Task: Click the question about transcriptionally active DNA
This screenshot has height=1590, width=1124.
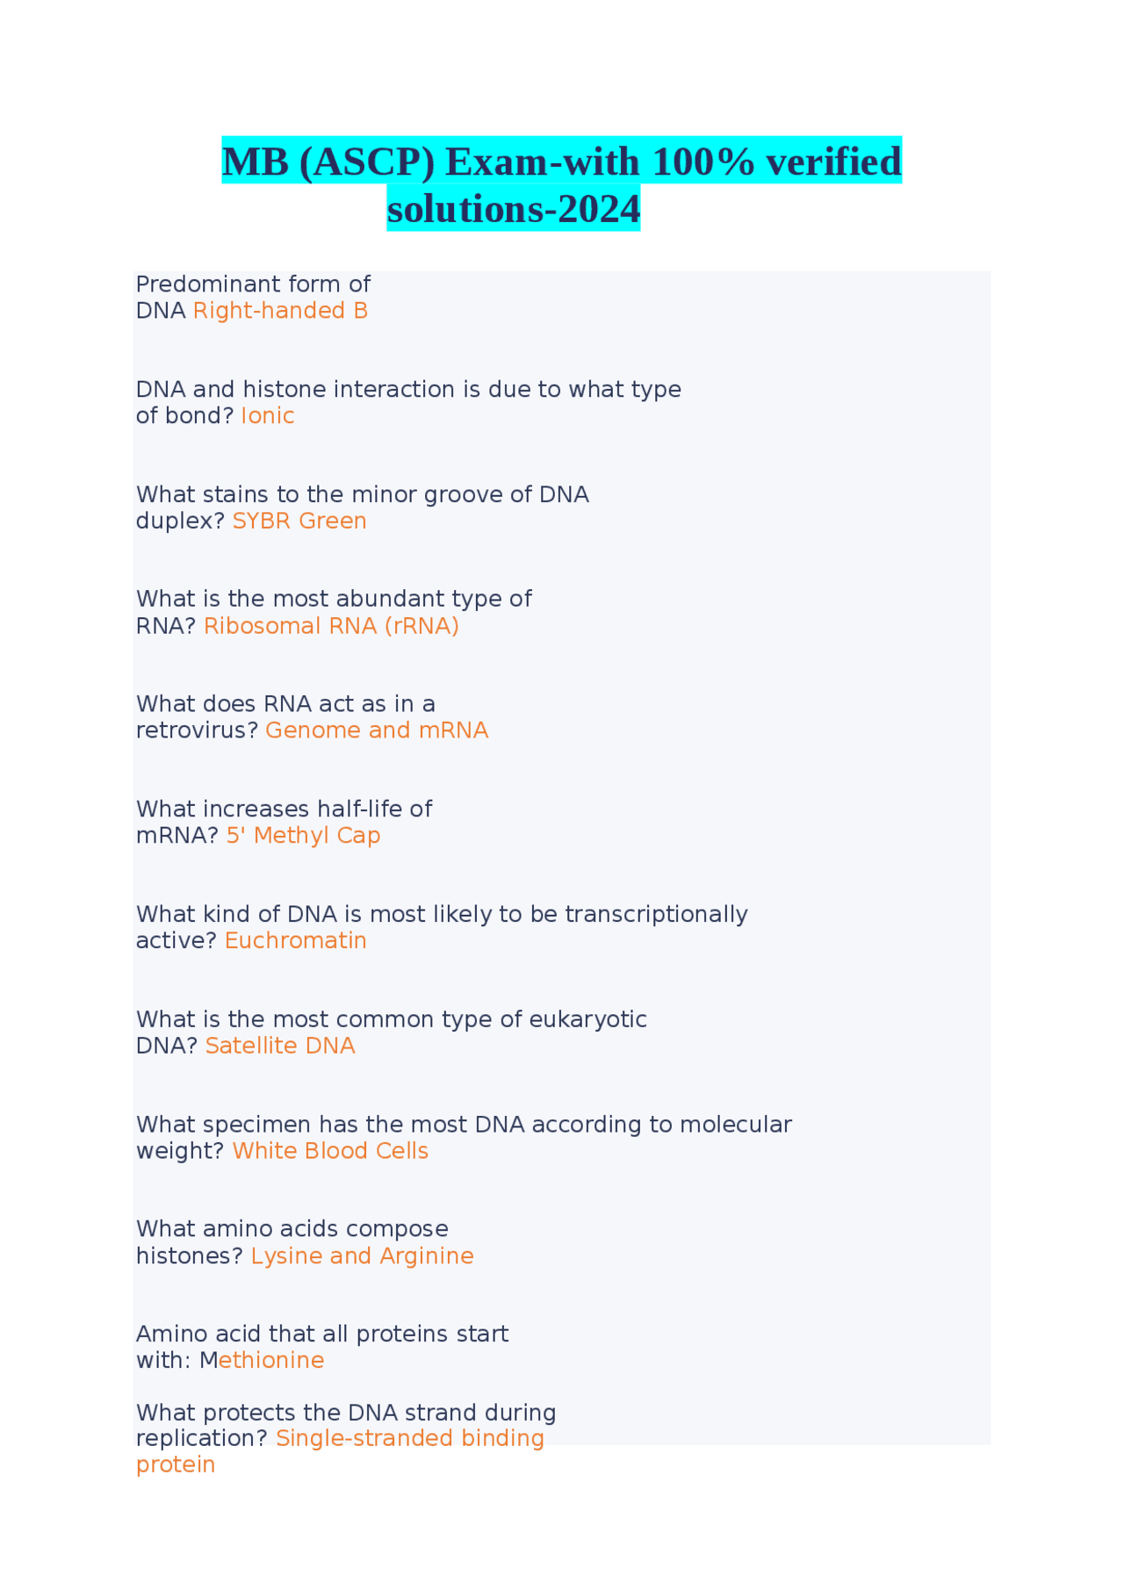Action: tap(442, 914)
